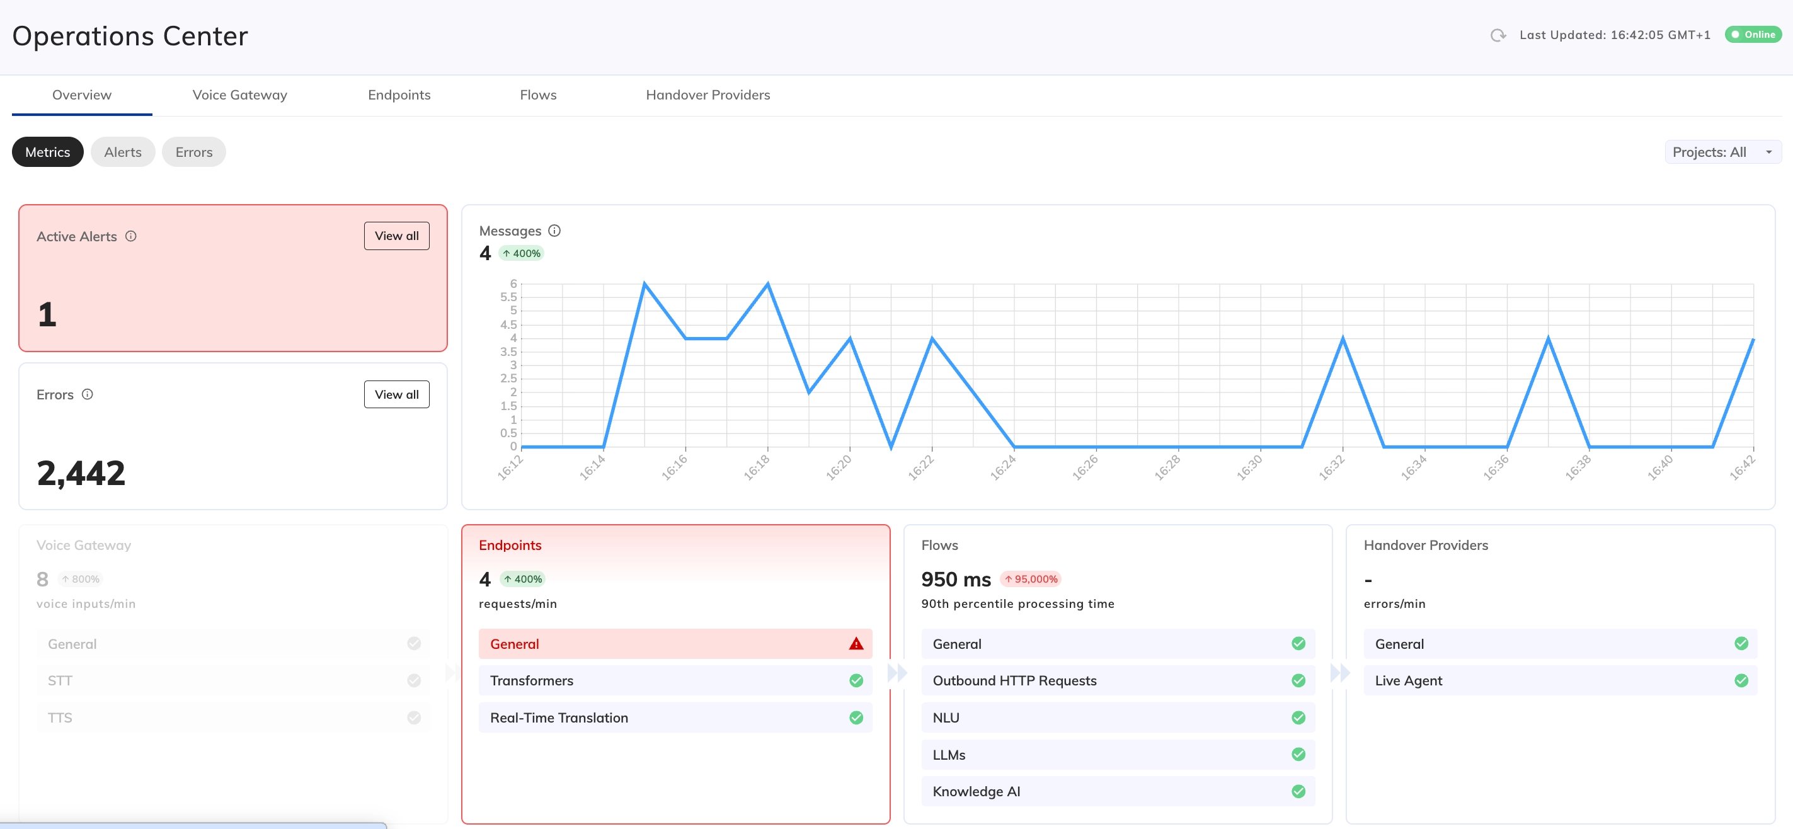The width and height of the screenshot is (1793, 829).
Task: Open the STT row in Voice Gateway
Action: tap(233, 681)
